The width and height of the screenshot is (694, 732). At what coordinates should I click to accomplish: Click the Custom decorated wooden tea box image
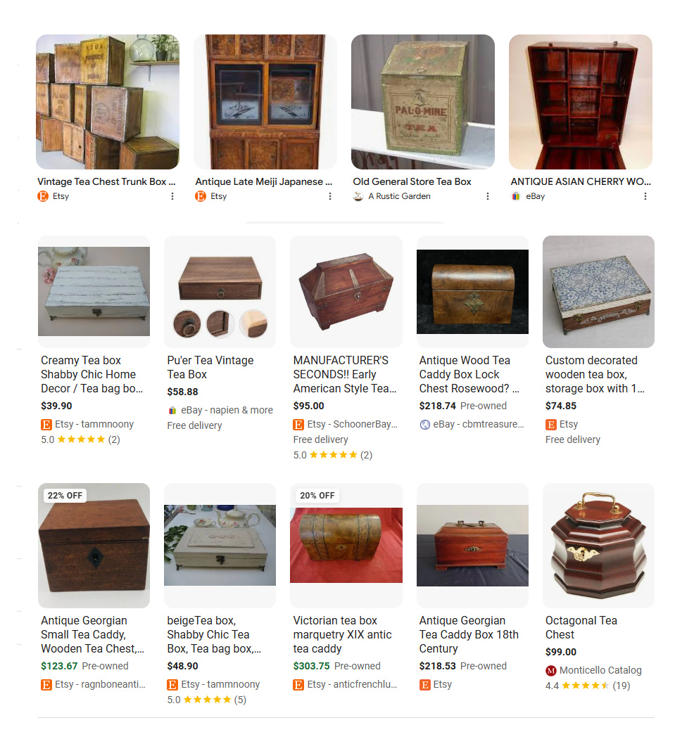(x=598, y=292)
